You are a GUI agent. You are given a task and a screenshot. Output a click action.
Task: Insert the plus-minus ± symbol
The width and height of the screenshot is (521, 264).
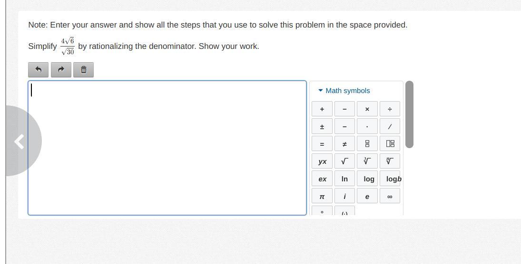coord(322,127)
